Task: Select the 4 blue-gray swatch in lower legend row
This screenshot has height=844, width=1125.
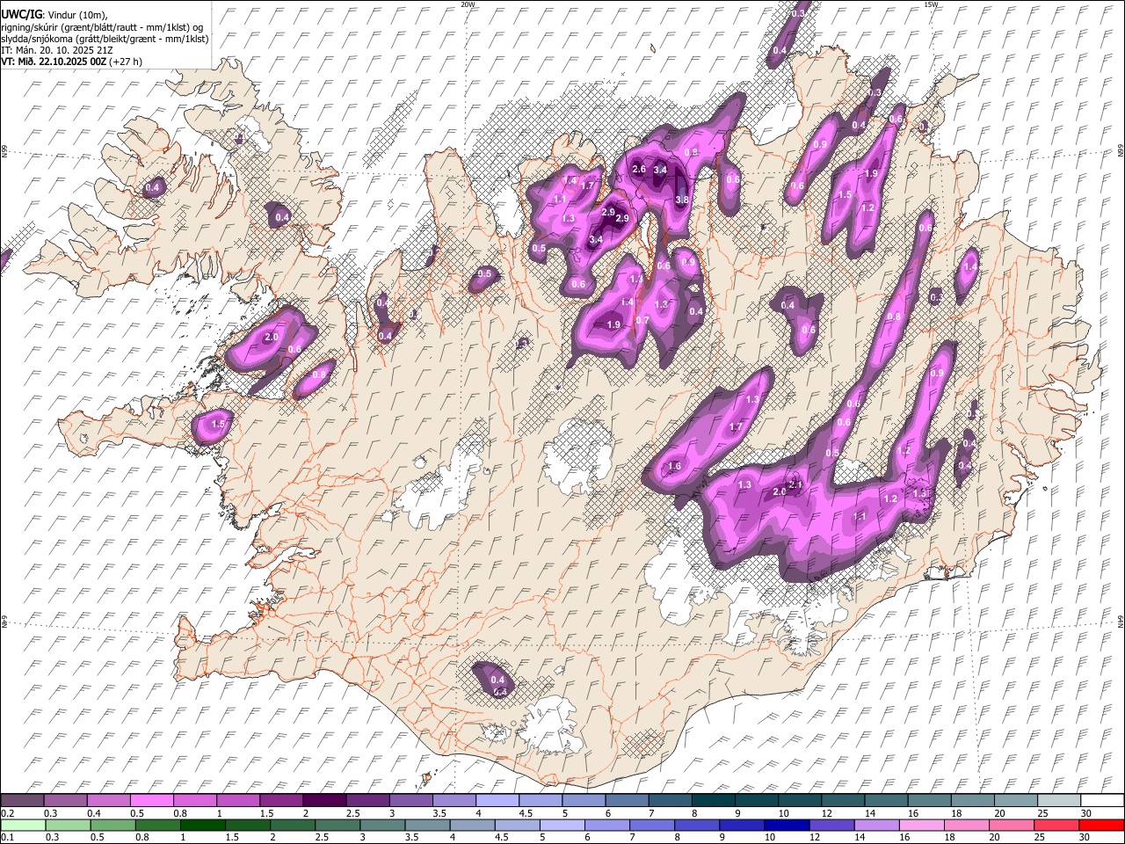Action: (472, 826)
